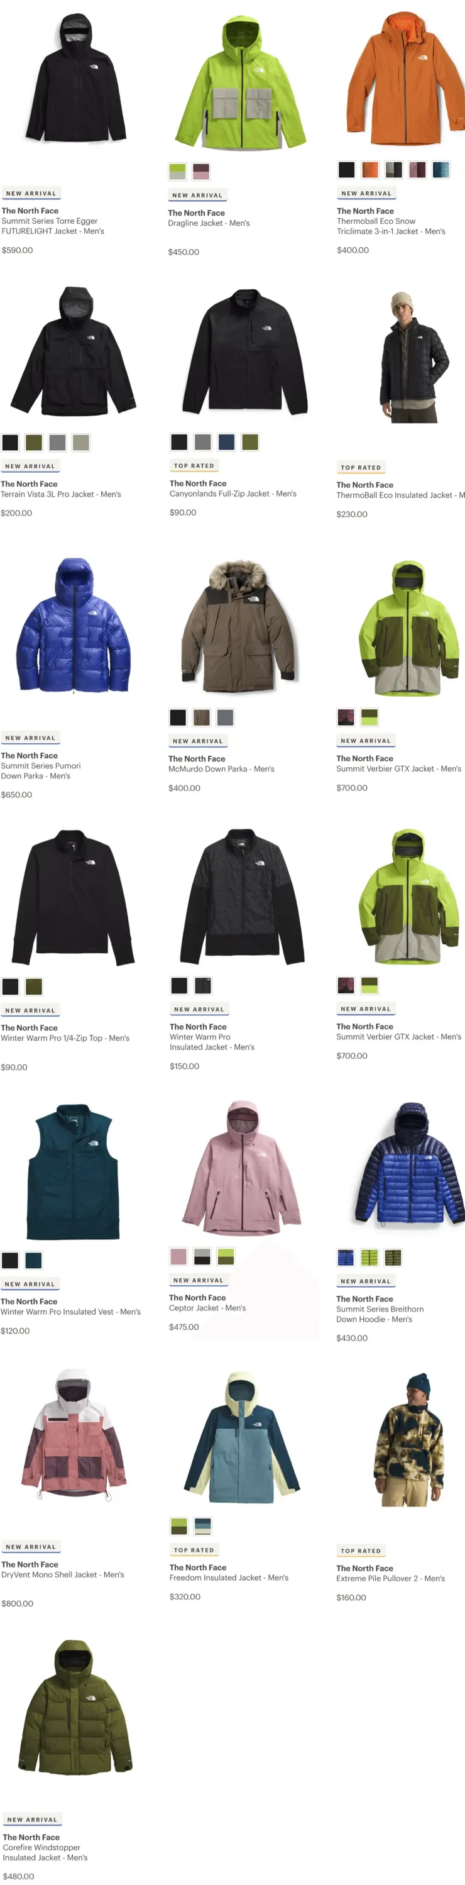Choose brown swatch under McMurdo Down Parka

pyautogui.click(x=202, y=717)
